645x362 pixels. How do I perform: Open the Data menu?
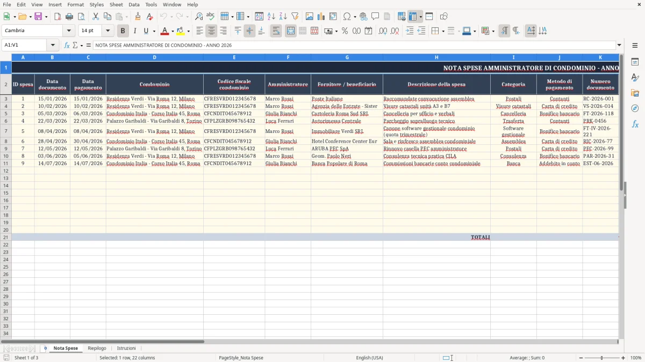click(x=134, y=4)
